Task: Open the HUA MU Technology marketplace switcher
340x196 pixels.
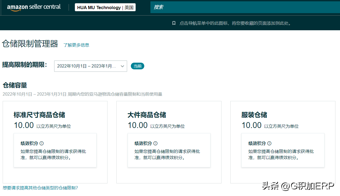Action: click(x=105, y=7)
